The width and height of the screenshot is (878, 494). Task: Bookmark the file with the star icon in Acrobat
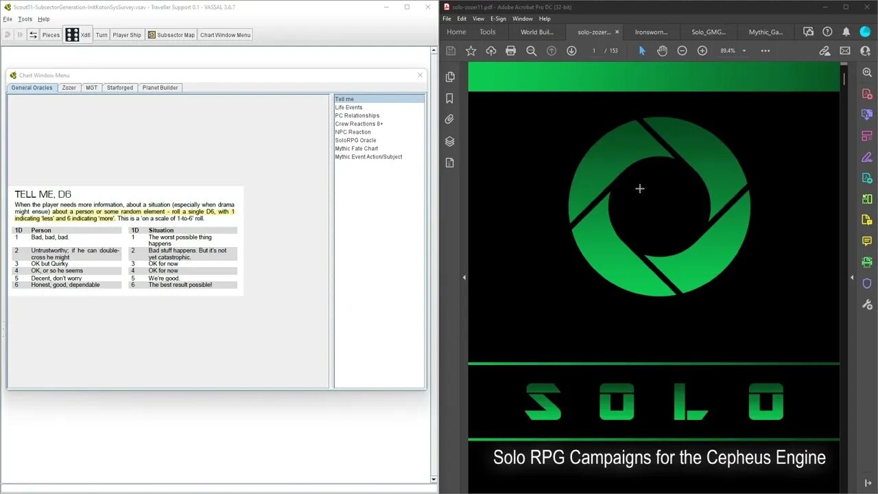[x=471, y=51]
